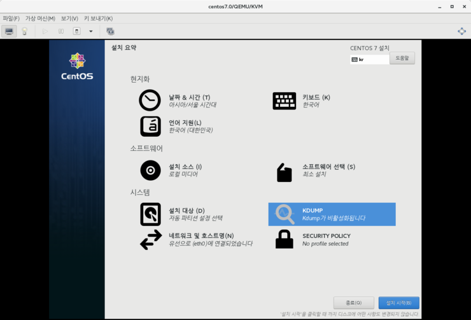Select the 네트워크 및 호스트명(N) label

(x=201, y=235)
